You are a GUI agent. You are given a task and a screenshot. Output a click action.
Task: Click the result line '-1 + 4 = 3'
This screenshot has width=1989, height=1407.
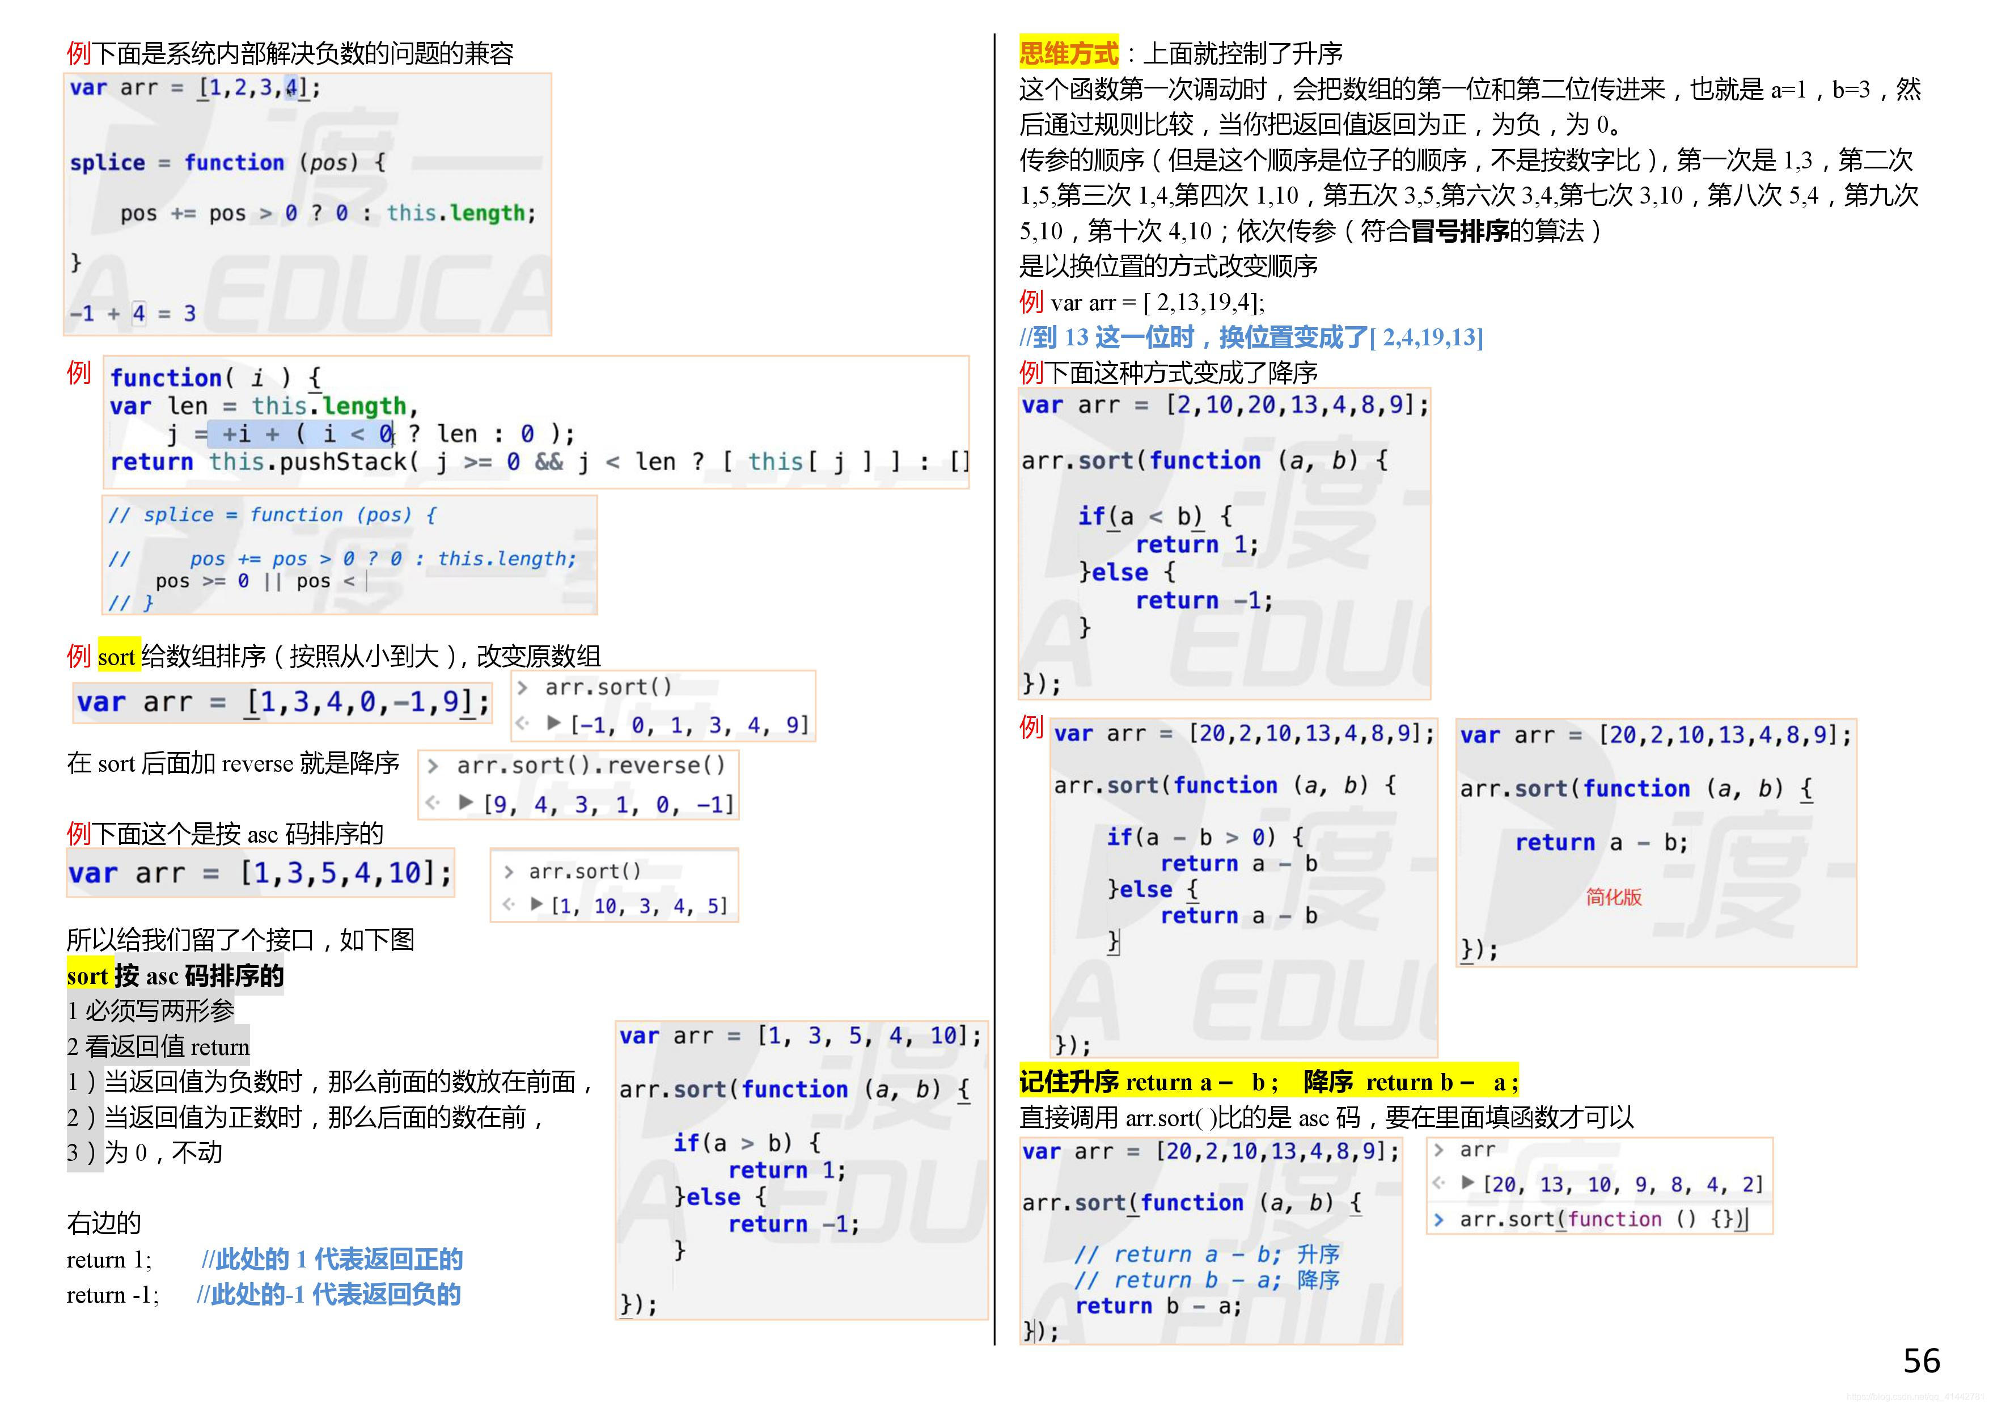point(133,314)
